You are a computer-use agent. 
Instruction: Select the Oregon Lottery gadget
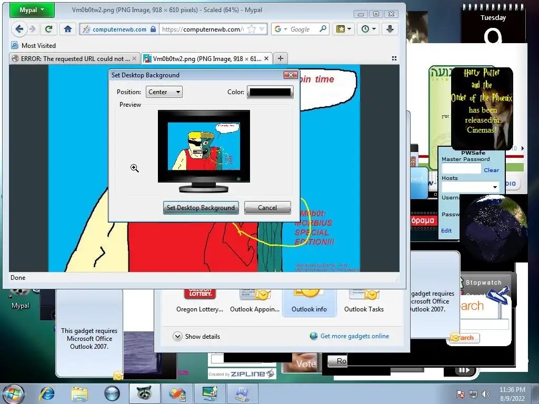[x=199, y=301]
